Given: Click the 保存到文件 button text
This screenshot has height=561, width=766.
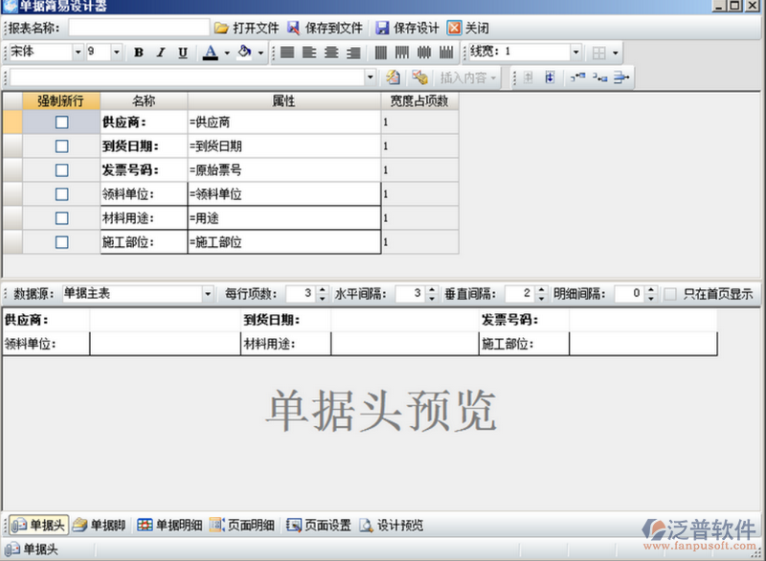Looking at the screenshot, I should pos(334,29).
